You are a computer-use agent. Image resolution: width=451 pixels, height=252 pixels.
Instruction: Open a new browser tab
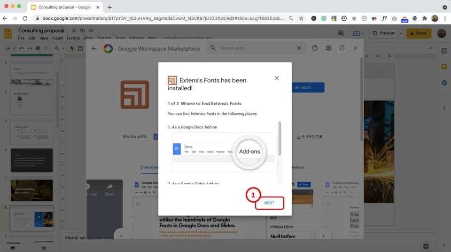[x=110, y=7]
